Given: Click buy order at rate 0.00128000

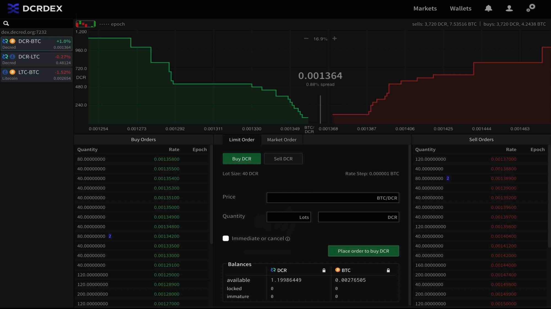Looking at the screenshot, I should pos(142,294).
